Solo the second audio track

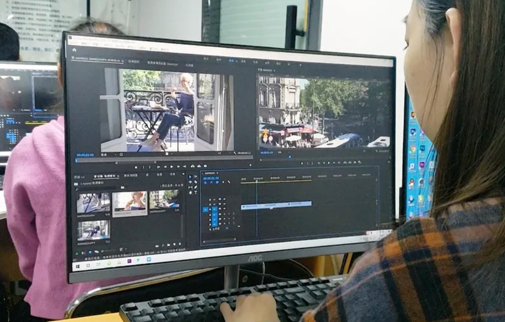click(x=229, y=219)
